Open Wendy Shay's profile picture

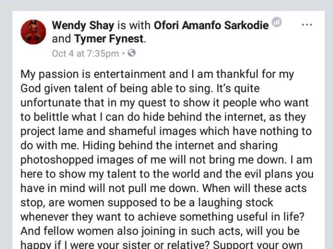point(33,32)
